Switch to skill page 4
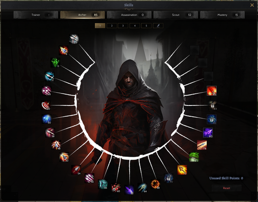Viewport: 258px width, 202px height. (x=135, y=26)
